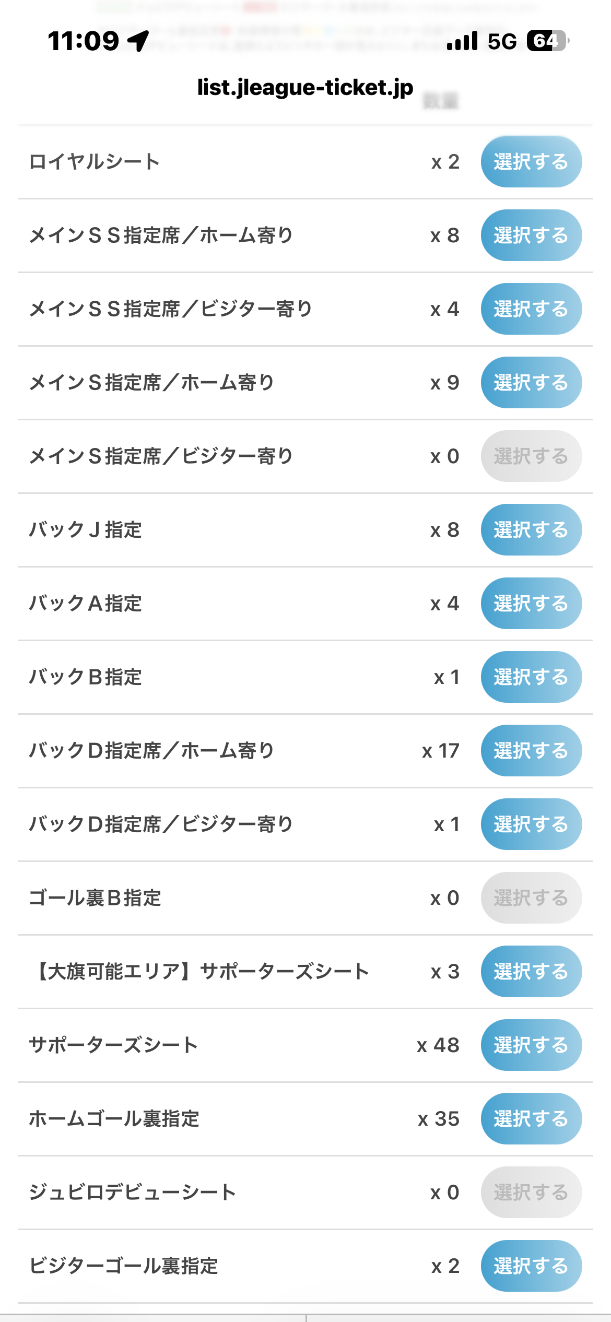Choose メインSS指定席/ビジター寄り 選択する button
The height and width of the screenshot is (1322, 611).
click(531, 309)
